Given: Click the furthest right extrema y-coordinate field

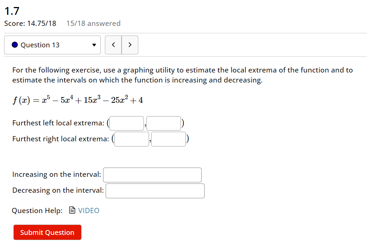Looking at the screenshot, I should [168, 139].
